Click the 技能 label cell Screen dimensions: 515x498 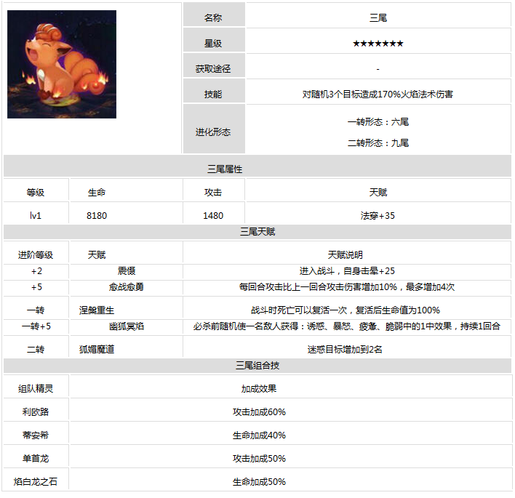tap(214, 92)
